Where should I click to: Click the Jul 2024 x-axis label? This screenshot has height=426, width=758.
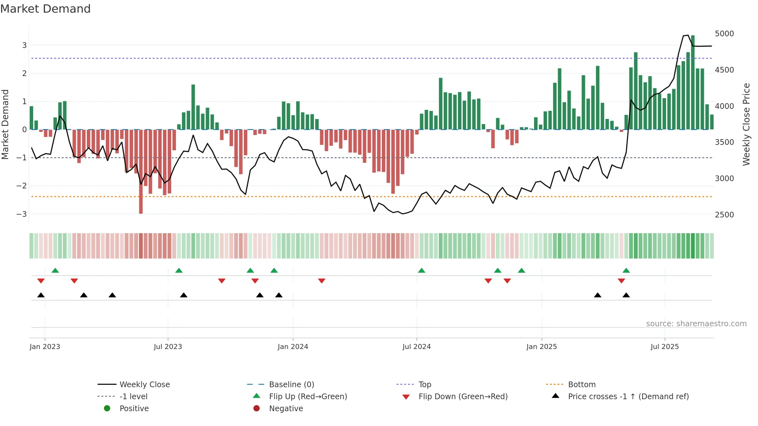click(417, 347)
